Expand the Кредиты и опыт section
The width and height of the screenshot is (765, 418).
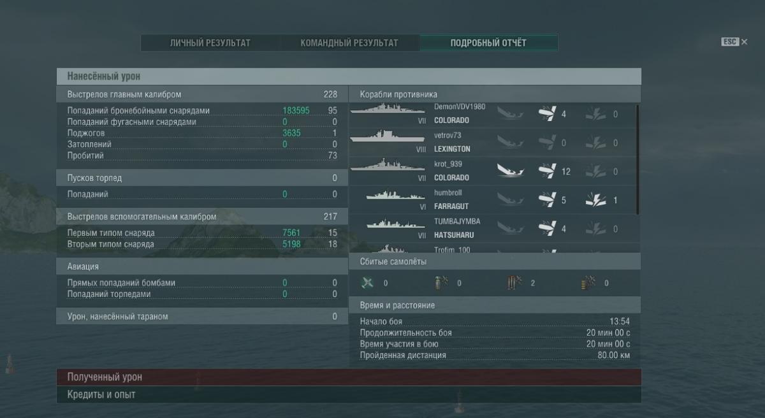(348, 395)
